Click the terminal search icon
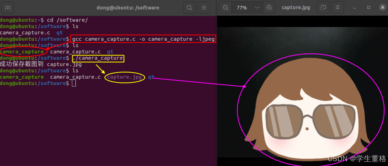The width and height of the screenshot is (388, 166). pos(189,8)
